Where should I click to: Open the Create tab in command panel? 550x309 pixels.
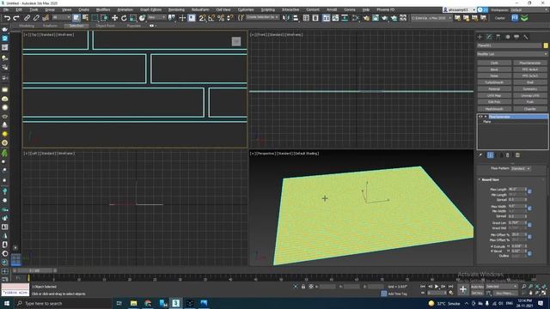point(480,37)
